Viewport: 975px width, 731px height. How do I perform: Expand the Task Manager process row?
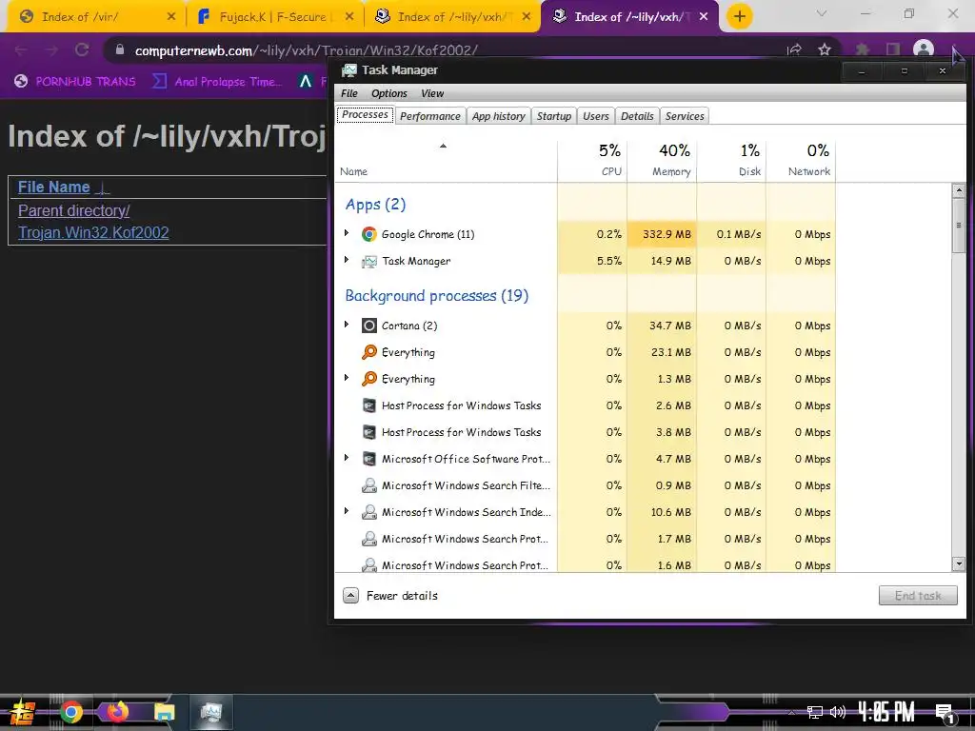coord(347,260)
